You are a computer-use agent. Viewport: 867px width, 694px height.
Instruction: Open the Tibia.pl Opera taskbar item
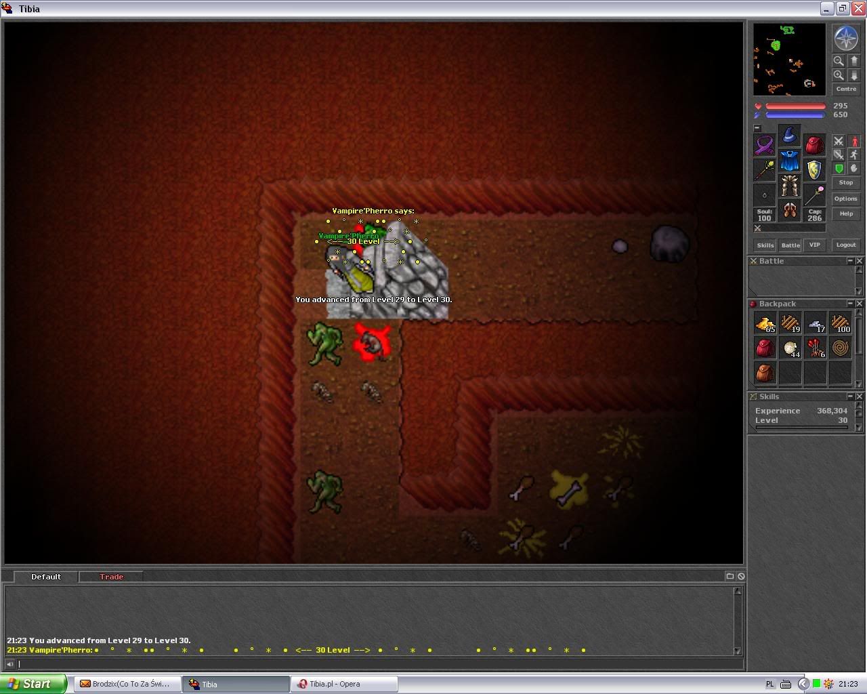pos(344,684)
